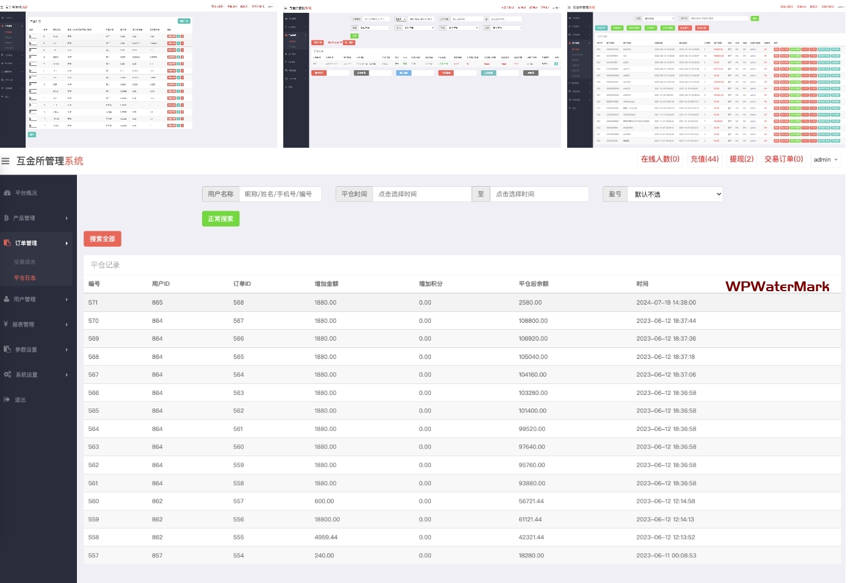Open the 充值(44) notification link
Image resolution: width=848 pixels, height=583 pixels.
point(705,159)
